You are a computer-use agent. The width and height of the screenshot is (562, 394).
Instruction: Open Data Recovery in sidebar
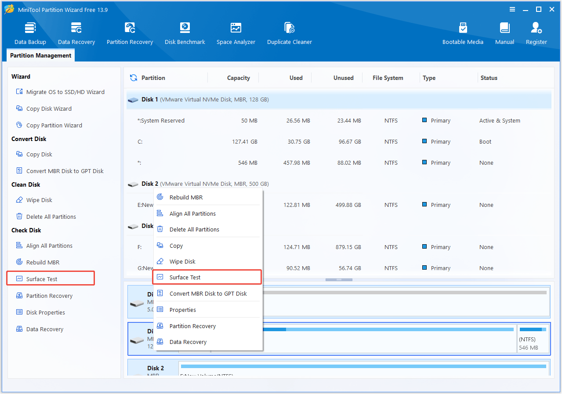click(40, 329)
